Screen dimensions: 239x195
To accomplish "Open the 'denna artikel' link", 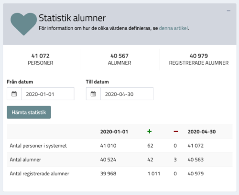I will (174, 28).
